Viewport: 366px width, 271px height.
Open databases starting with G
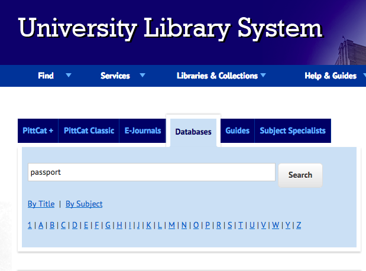(108, 225)
